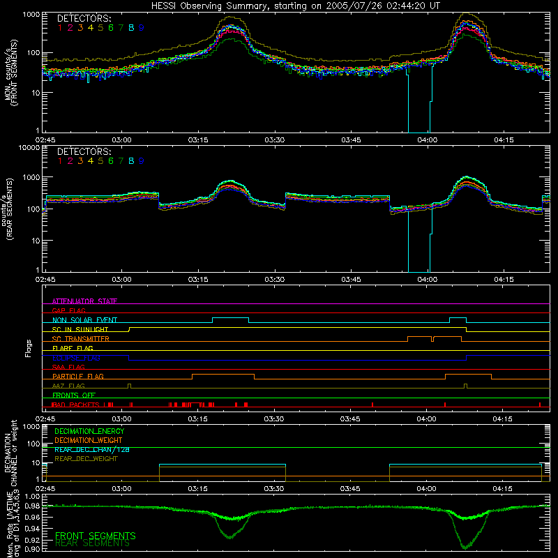Select dark green detector 7 in rear segments legend
558x558 pixels.
pyautogui.click(x=121, y=161)
